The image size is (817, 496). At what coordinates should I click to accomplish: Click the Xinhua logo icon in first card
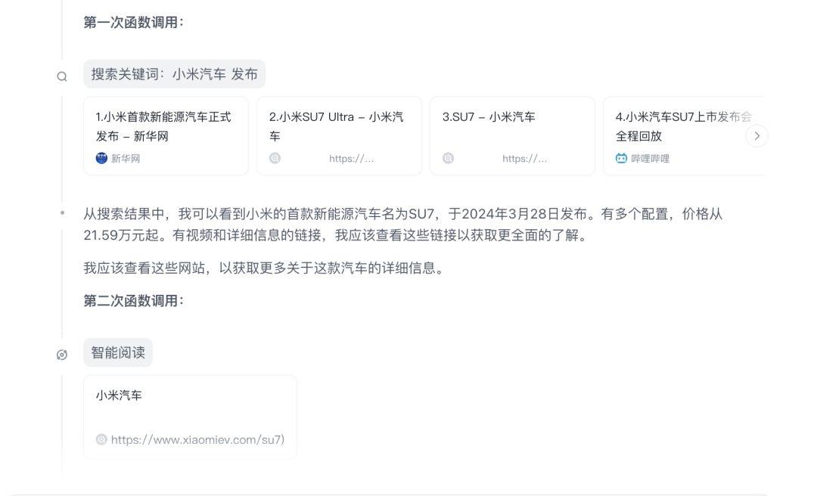101,158
